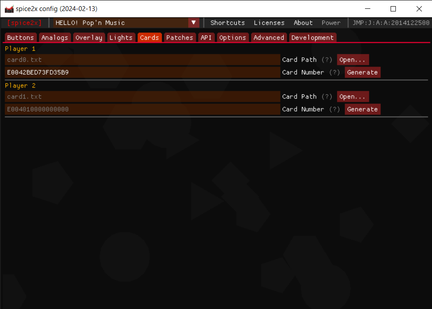The image size is (432, 309).
Task: Open the game selection dropdown arrow
Action: (x=193, y=22)
